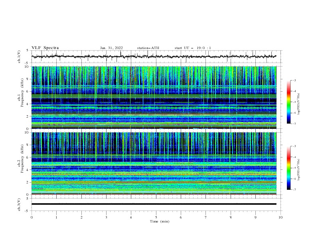Click the VLF Spectra plot title

pos(45,48)
